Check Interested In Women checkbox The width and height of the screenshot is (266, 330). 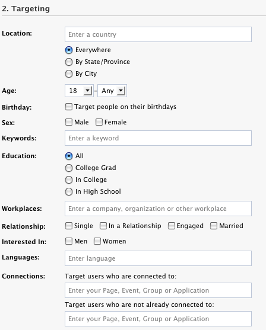coord(97,241)
